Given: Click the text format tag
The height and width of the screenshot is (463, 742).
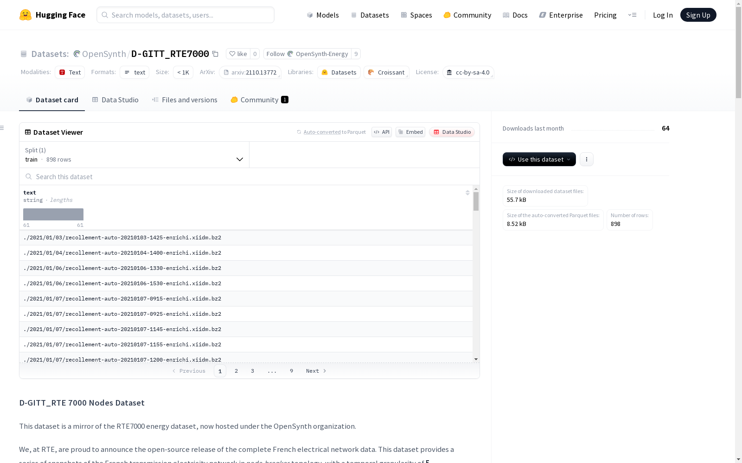Looking at the screenshot, I should point(134,72).
